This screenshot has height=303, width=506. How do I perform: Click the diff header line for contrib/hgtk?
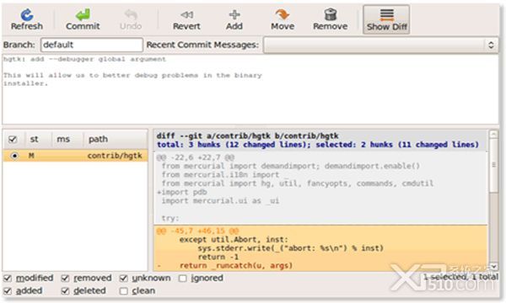click(247, 136)
